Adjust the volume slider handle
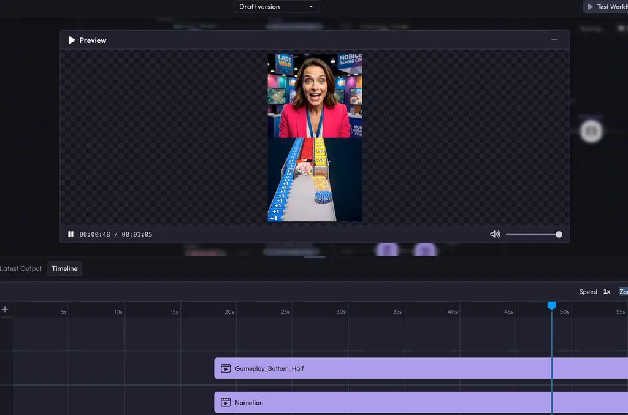Screen dimensions: 628x415 [x=559, y=235]
